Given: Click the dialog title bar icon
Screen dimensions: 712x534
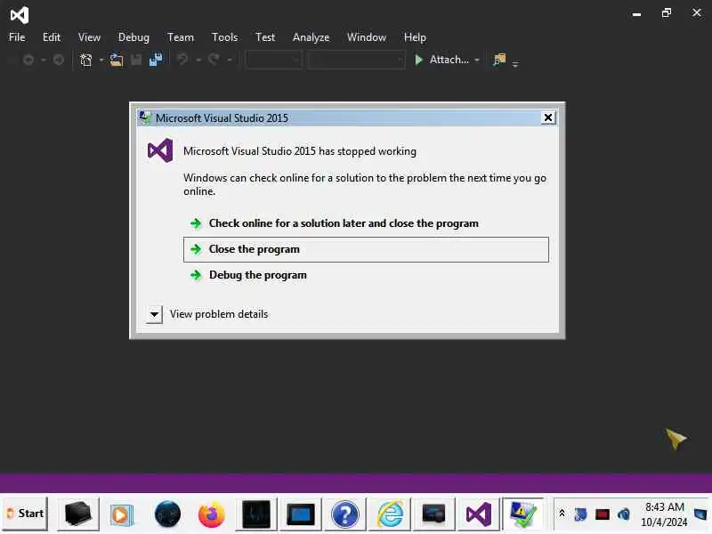Looking at the screenshot, I should coord(145,117).
